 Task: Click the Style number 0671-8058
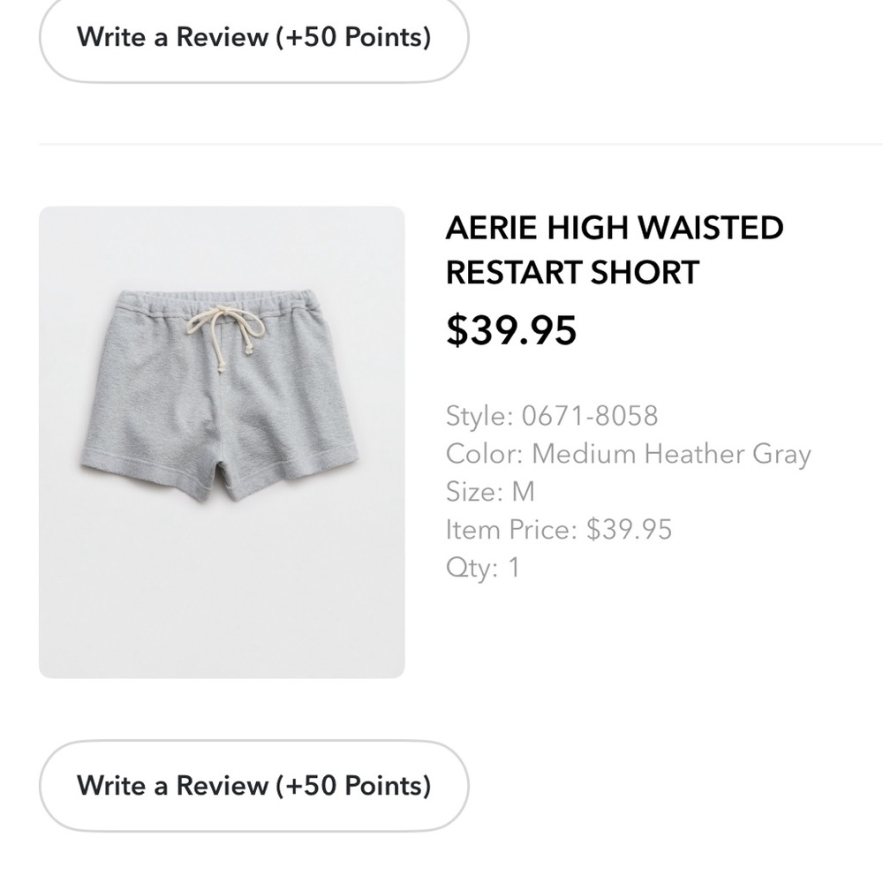click(x=551, y=416)
